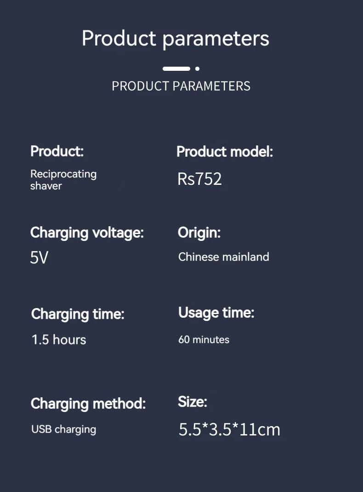Click the small white dot beside the dash

[x=197, y=69]
